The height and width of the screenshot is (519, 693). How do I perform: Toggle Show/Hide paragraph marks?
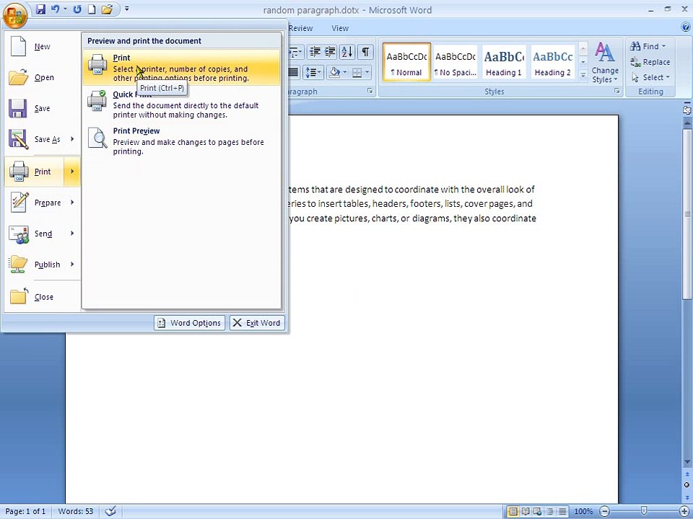point(365,52)
